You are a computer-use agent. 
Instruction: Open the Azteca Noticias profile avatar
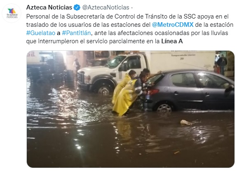12,13
